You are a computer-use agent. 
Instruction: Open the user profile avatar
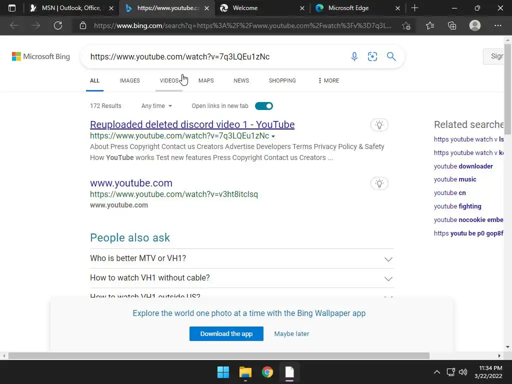[x=475, y=25]
